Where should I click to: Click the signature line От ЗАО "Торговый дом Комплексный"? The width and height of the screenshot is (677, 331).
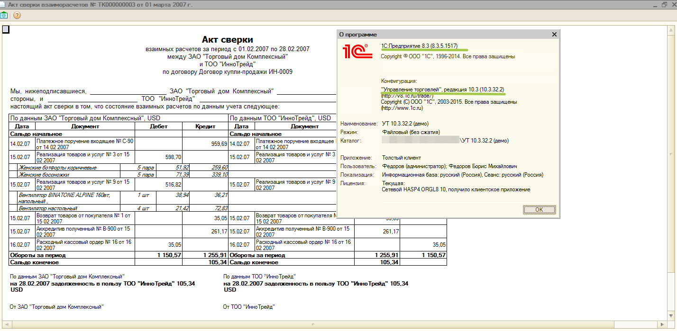click(57, 307)
